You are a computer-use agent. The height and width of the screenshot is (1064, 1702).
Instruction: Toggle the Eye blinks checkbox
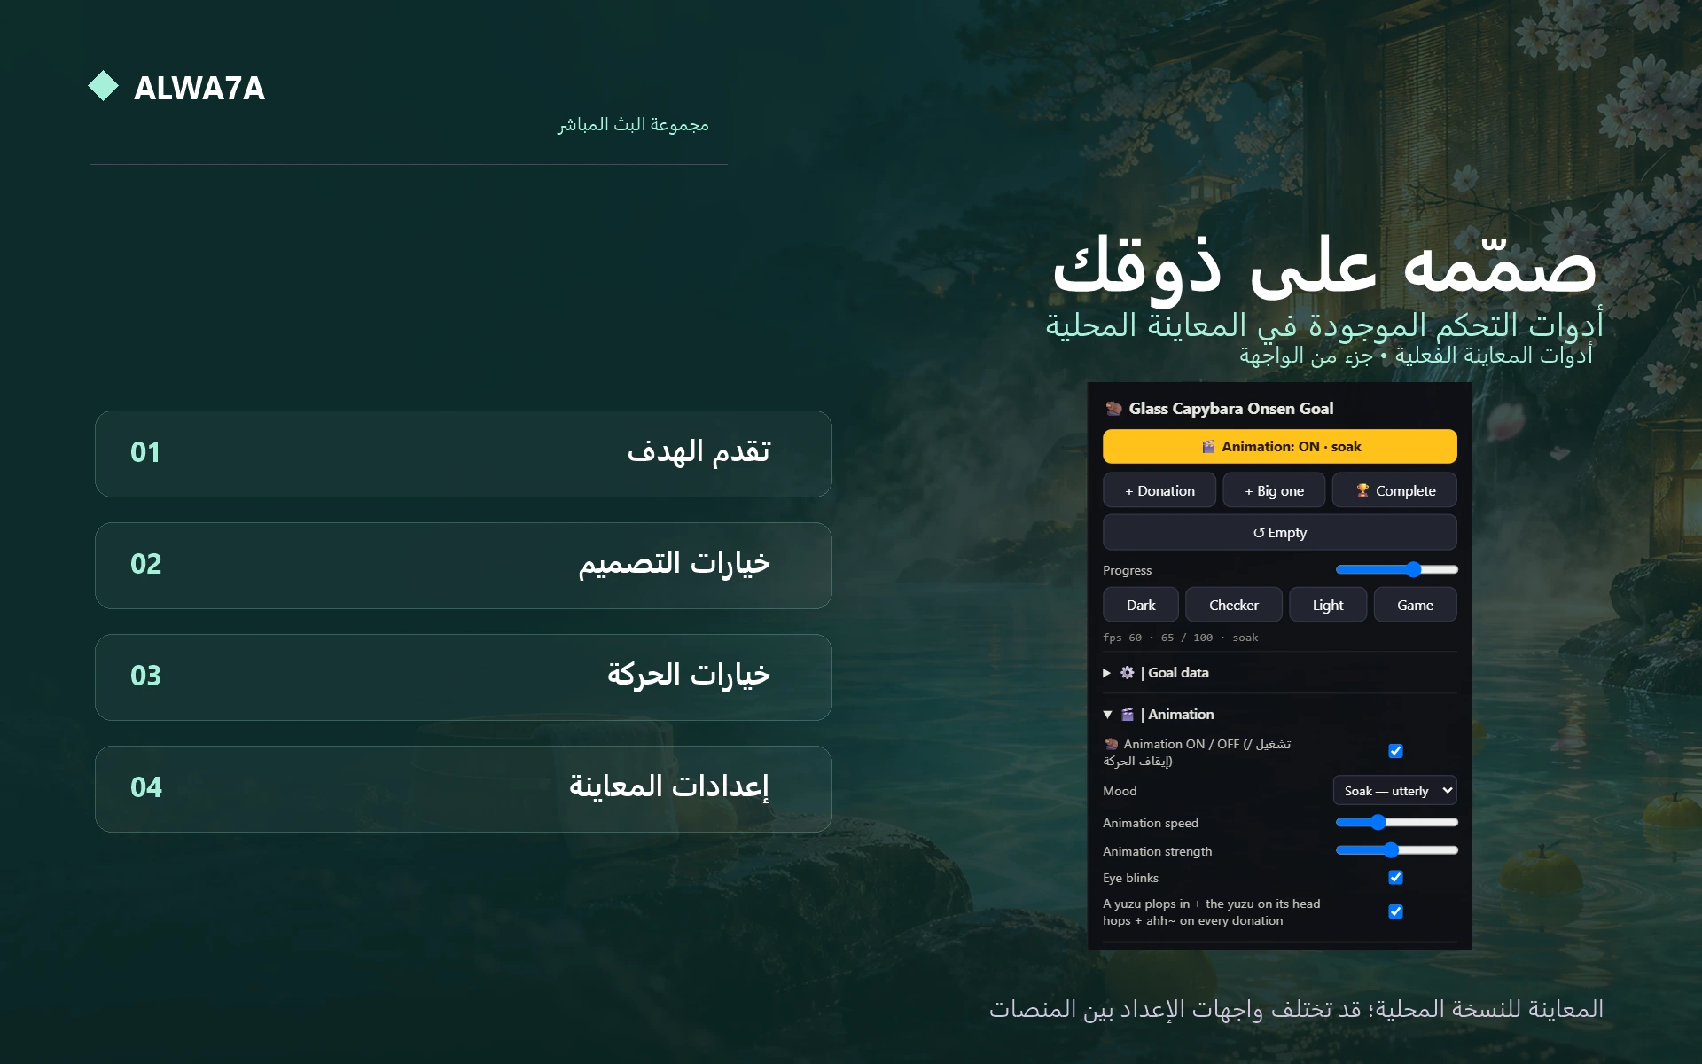pyautogui.click(x=1395, y=878)
